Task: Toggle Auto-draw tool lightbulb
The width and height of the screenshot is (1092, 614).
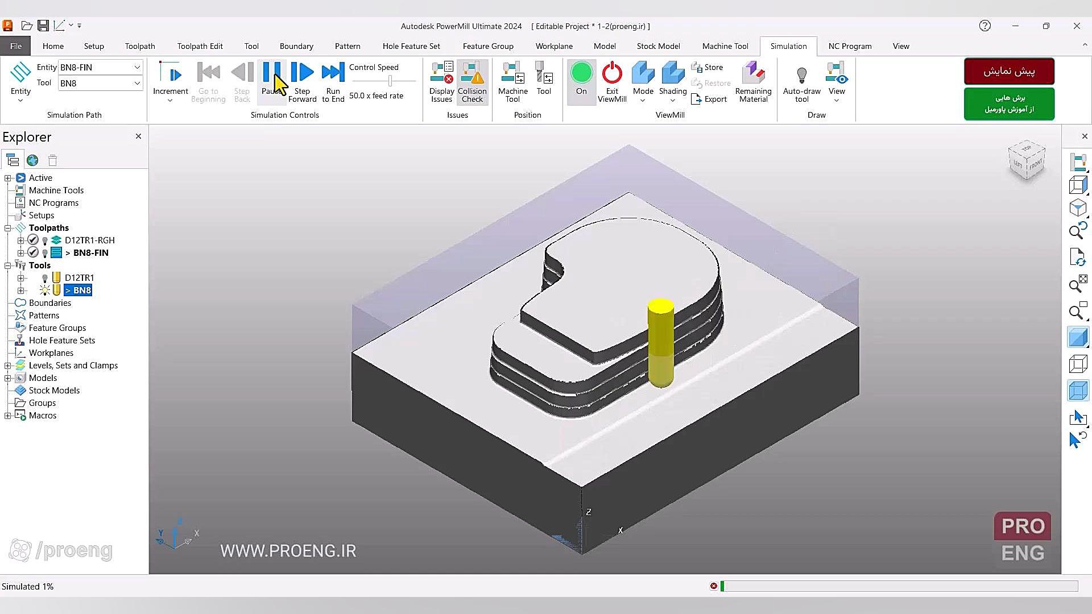Action: [801, 82]
